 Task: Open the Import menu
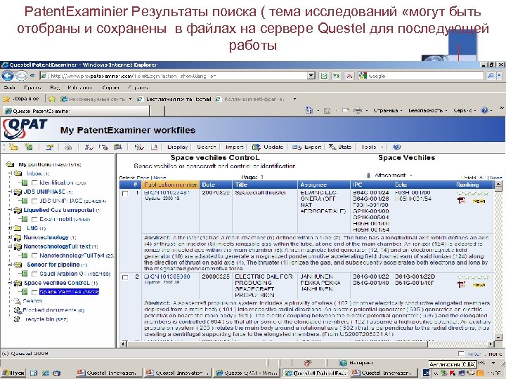(x=234, y=147)
